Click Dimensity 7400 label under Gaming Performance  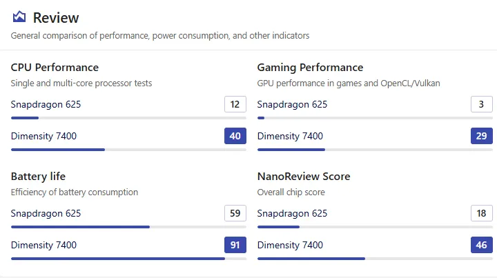point(290,136)
